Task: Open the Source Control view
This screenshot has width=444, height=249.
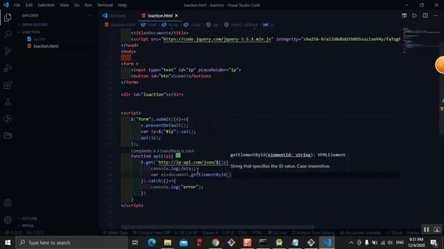Action: tap(8, 51)
